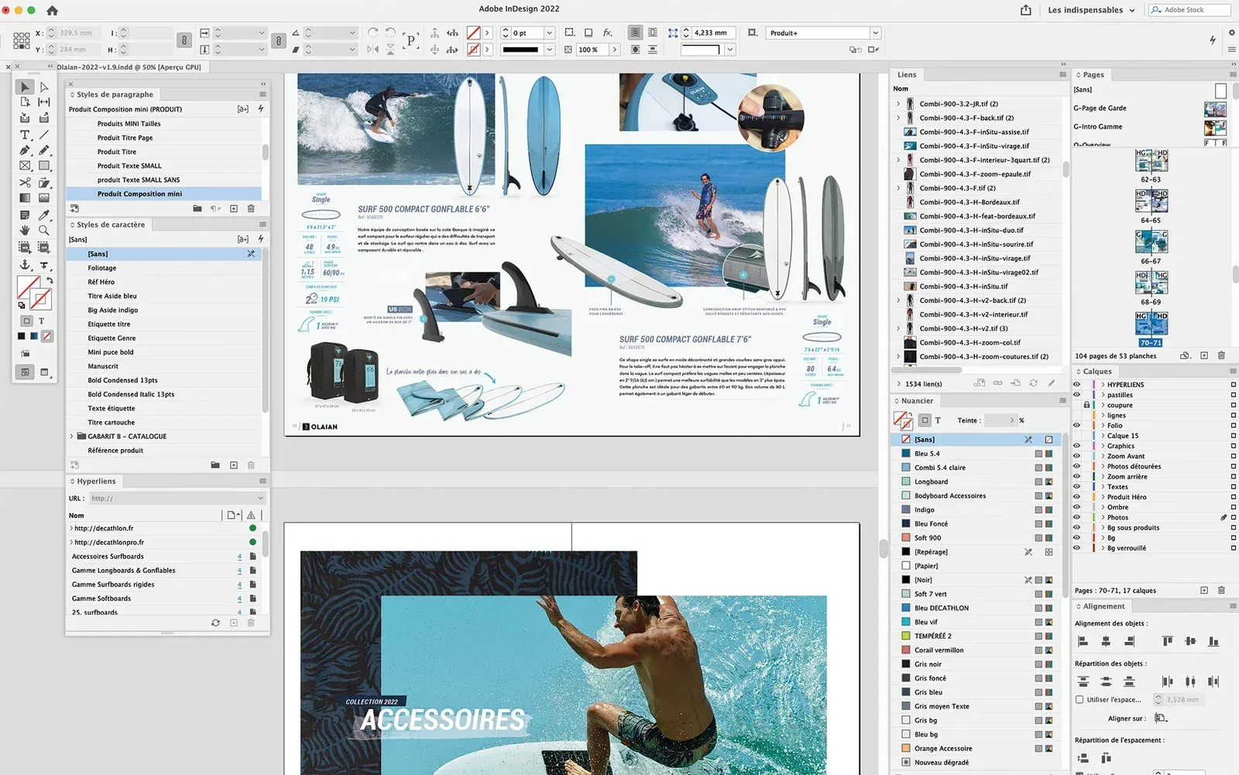
Task: Expand the http://decathlon.fr hyperlink entry
Action: [x=71, y=529]
